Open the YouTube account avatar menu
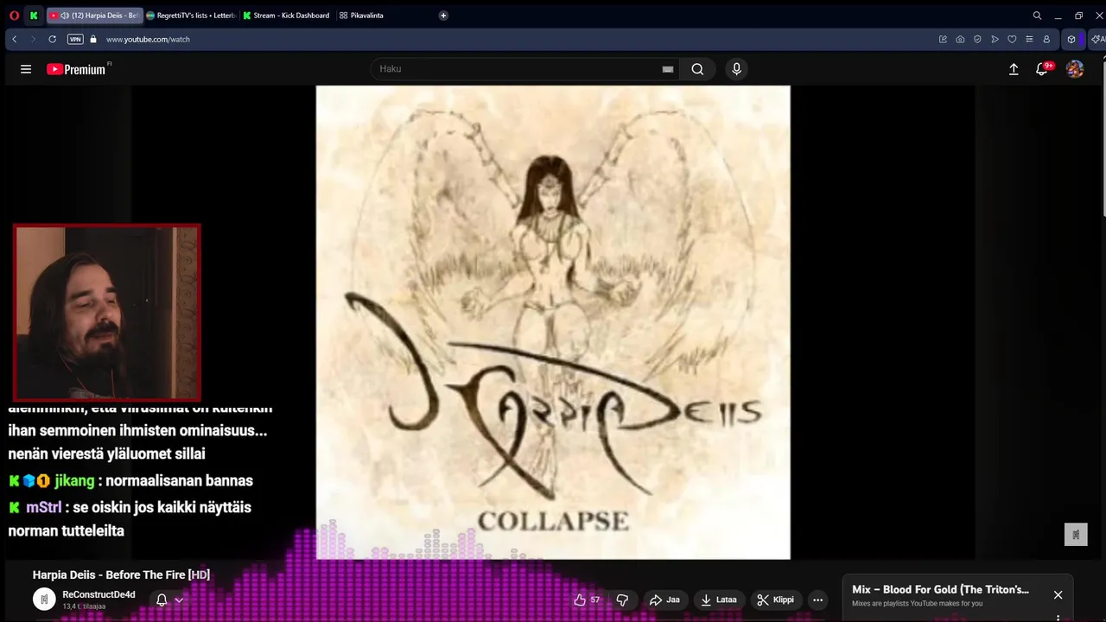The image size is (1106, 622). coord(1075,69)
